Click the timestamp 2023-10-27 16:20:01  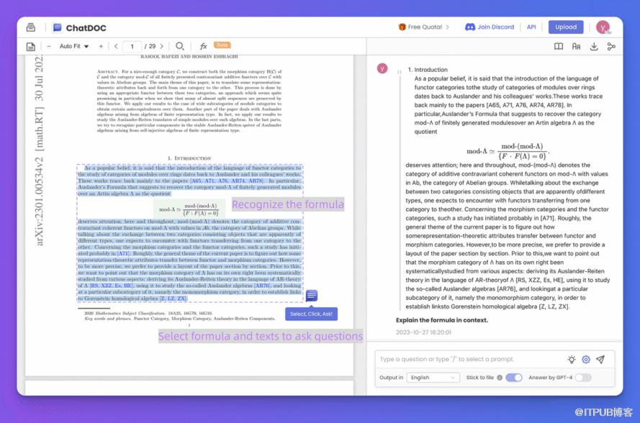(x=423, y=332)
